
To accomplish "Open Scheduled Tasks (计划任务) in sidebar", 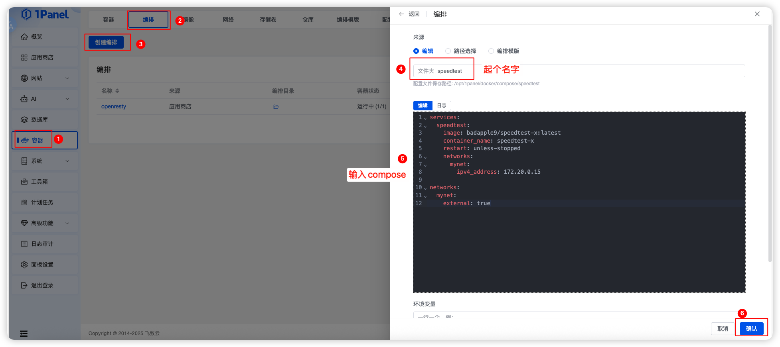I will (x=42, y=202).
